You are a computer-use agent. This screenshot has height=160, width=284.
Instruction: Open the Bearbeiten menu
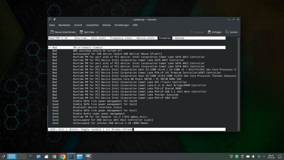point(64,25)
